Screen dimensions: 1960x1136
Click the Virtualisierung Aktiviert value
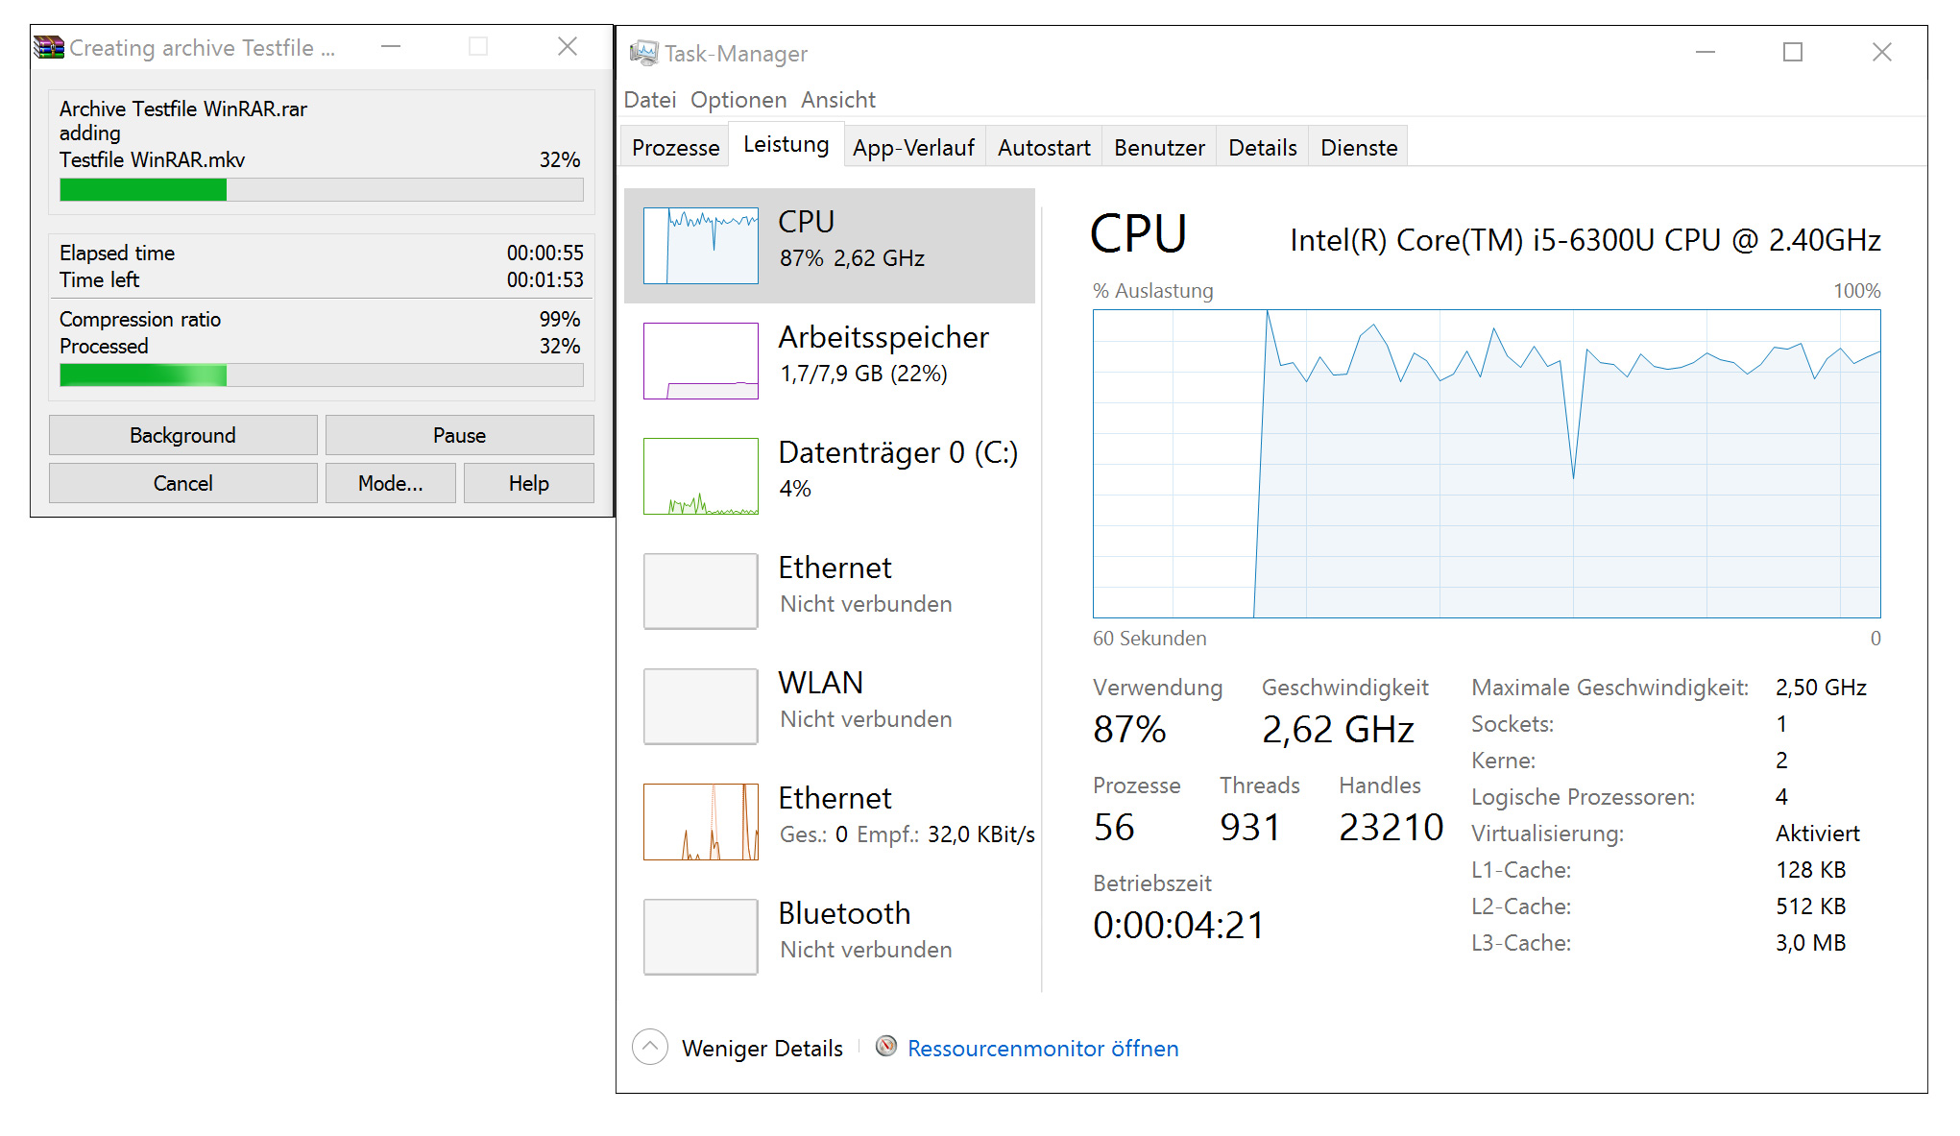1818,834
